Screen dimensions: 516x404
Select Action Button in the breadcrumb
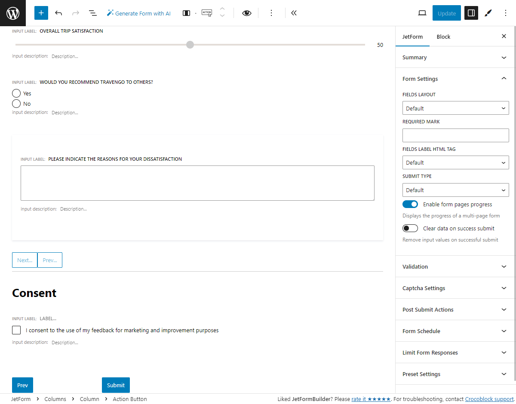click(130, 399)
